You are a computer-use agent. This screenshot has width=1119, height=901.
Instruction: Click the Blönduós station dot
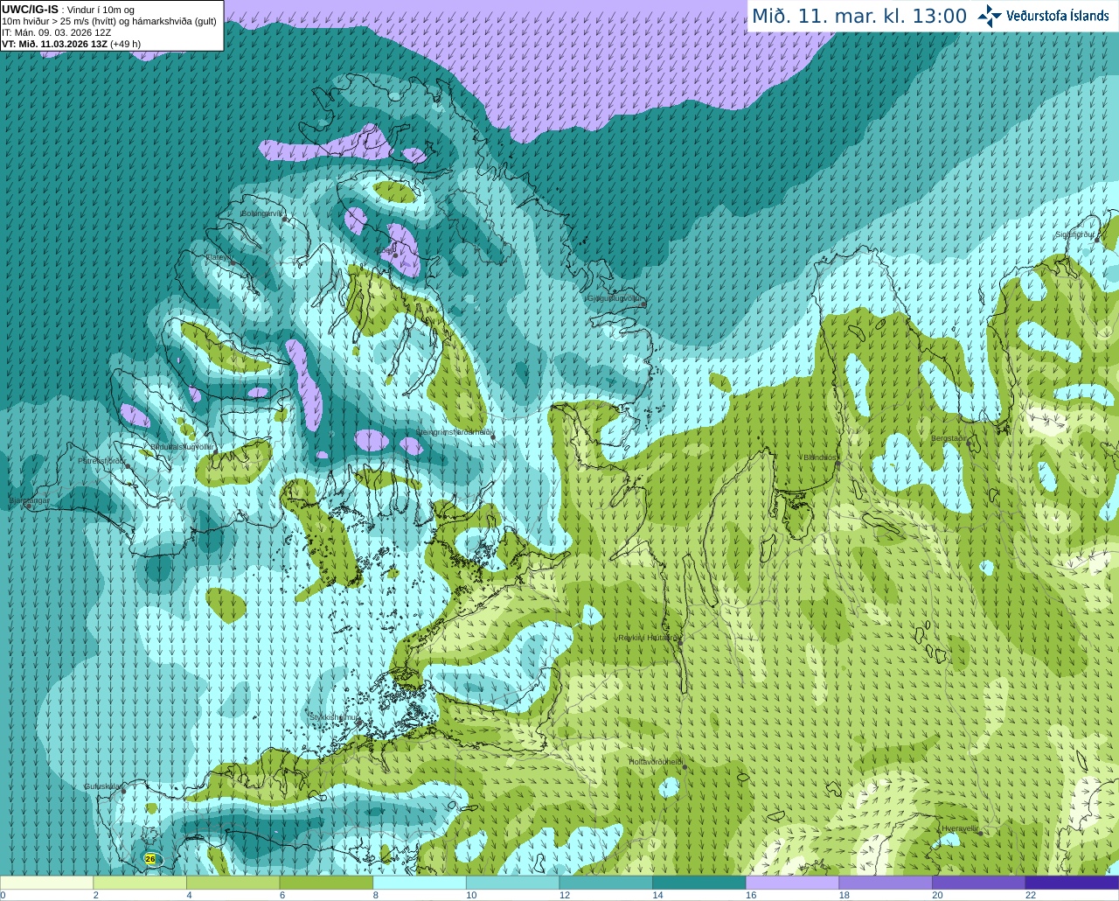click(x=838, y=464)
